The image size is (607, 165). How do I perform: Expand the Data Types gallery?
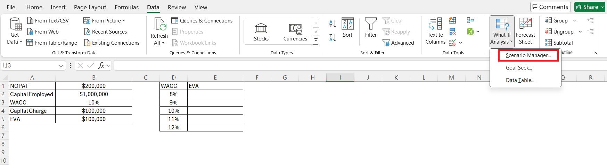point(316,40)
